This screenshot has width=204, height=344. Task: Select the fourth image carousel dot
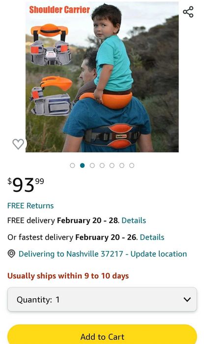coord(102,165)
